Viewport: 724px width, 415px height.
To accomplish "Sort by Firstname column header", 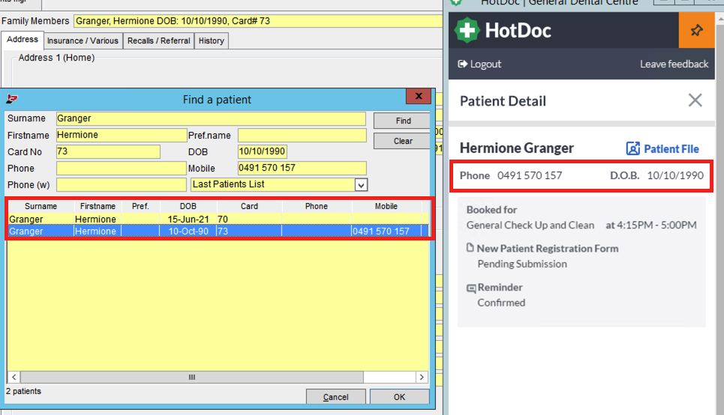I will 98,206.
